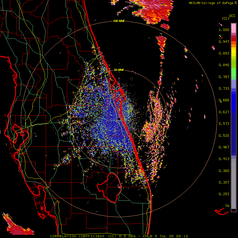Click the 1.000 value on the scale
238x238 pixels.
(224, 30)
